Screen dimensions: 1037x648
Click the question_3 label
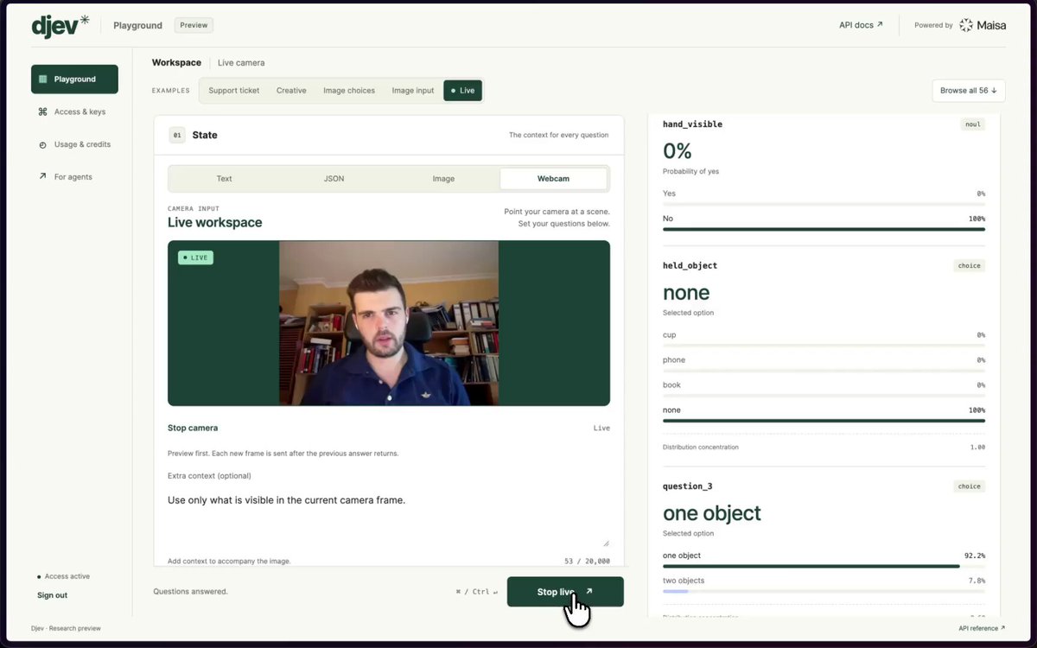click(687, 486)
